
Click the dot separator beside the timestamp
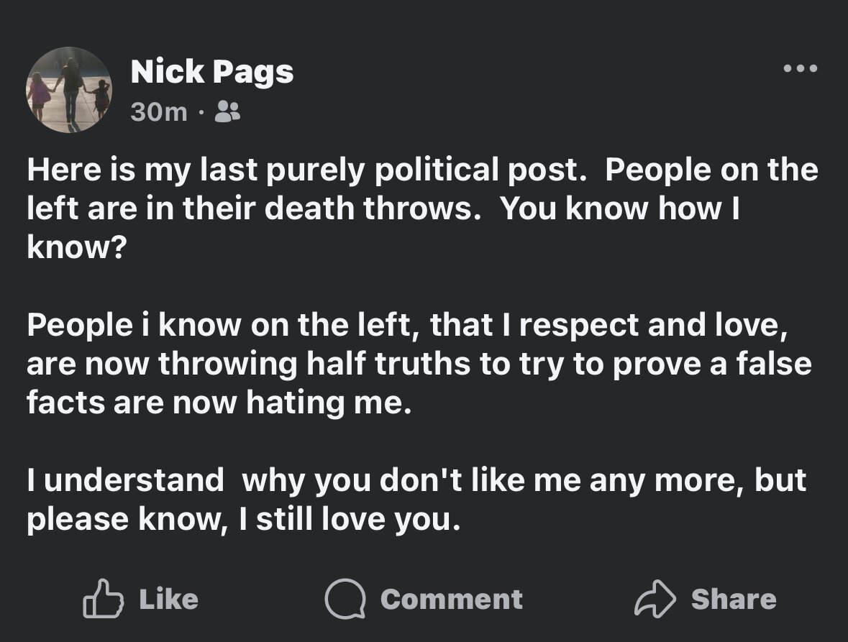[x=201, y=111]
